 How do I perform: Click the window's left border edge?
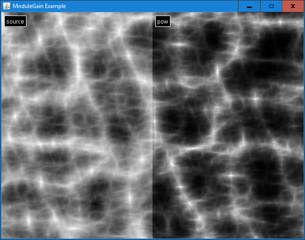tap(0, 125)
